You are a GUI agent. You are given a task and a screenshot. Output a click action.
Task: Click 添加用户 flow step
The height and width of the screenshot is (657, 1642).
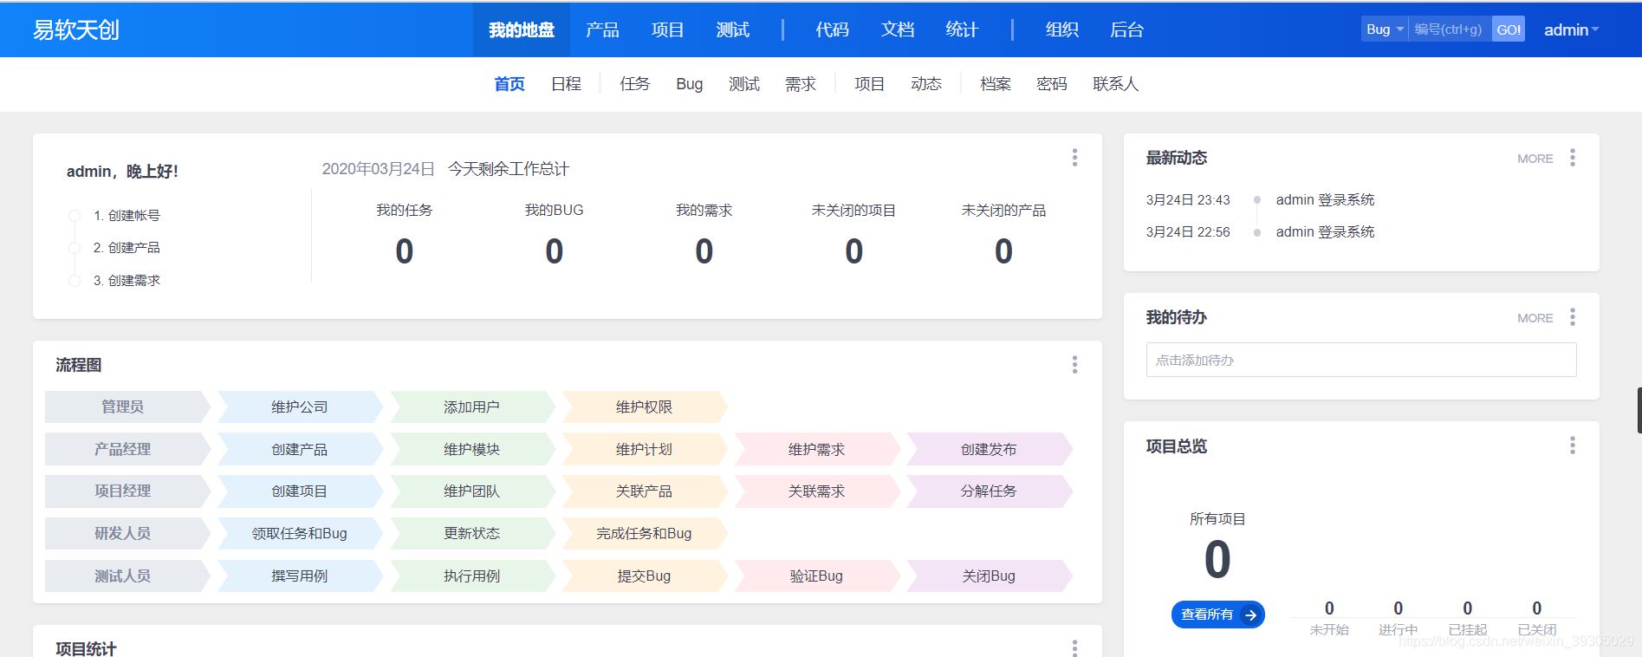click(x=472, y=407)
